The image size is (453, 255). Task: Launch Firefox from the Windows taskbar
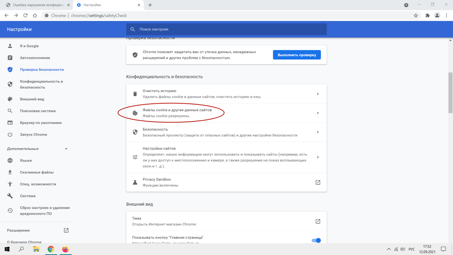tap(65, 249)
